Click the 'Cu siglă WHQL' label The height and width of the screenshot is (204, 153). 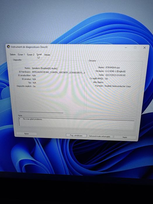coord(97,79)
